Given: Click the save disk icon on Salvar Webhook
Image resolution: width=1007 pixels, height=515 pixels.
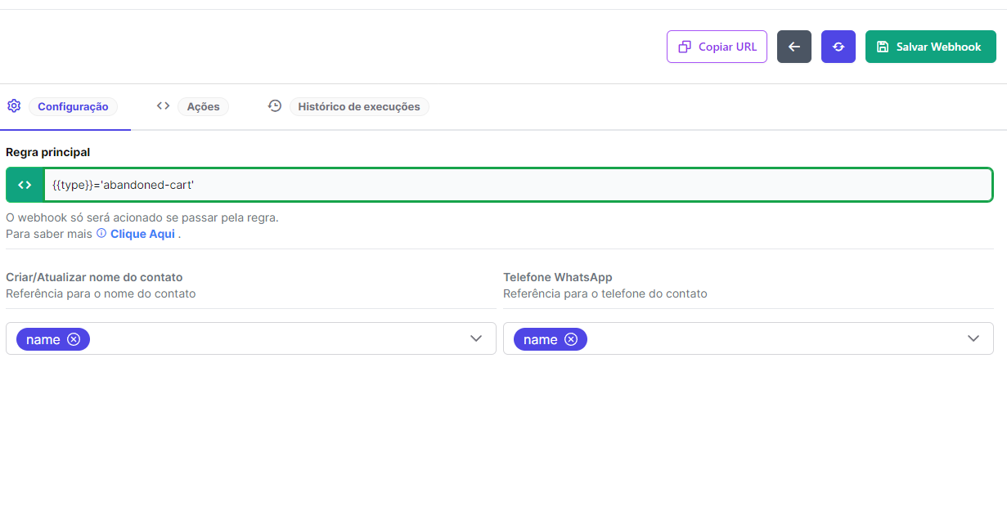Looking at the screenshot, I should 883,47.
